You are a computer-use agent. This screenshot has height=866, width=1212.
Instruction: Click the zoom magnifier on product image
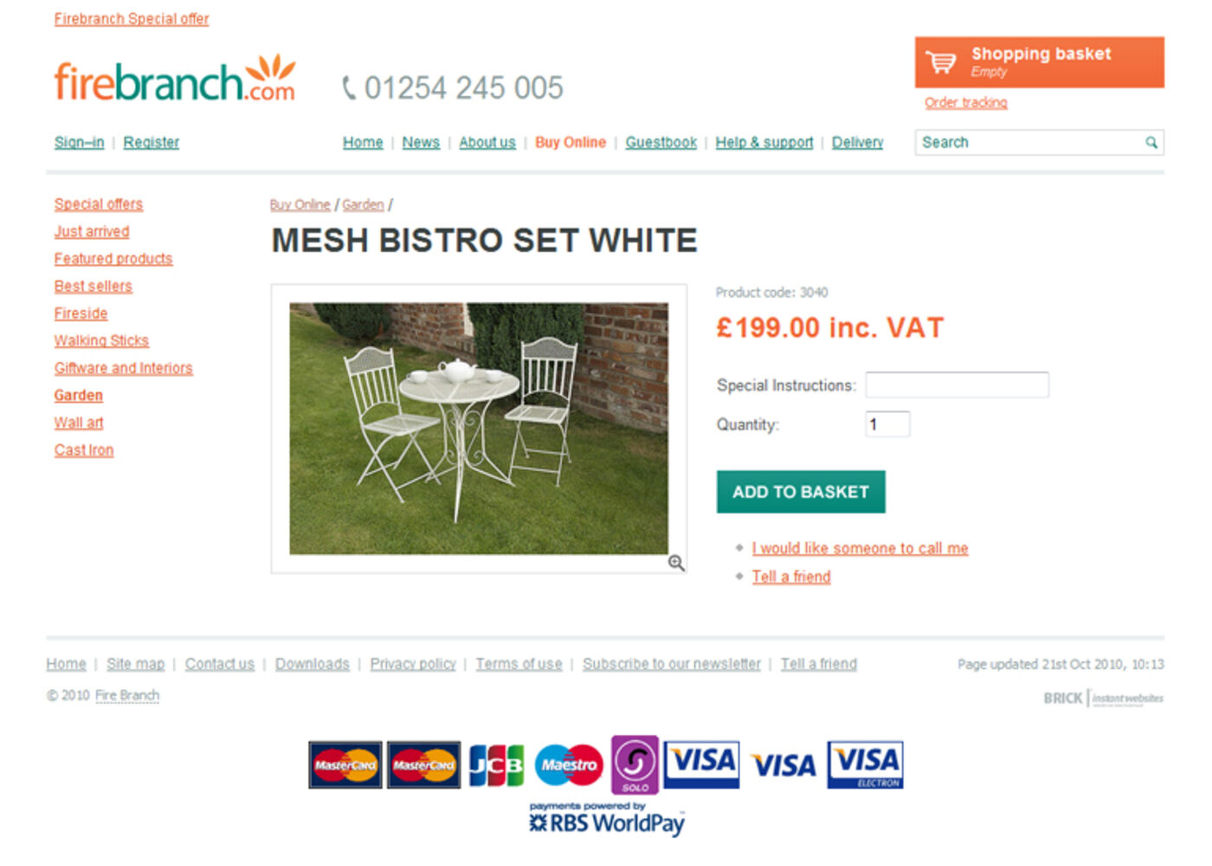tap(676, 564)
